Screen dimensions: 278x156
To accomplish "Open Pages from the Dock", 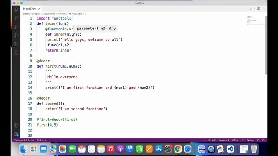I will [149, 149].
